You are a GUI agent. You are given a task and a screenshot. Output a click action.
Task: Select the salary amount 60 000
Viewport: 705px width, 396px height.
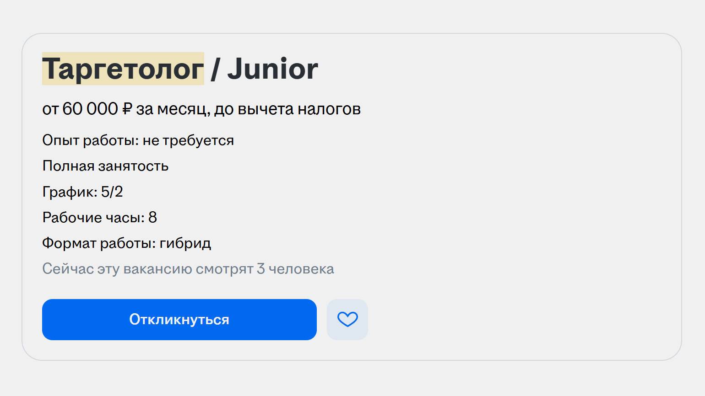(90, 109)
